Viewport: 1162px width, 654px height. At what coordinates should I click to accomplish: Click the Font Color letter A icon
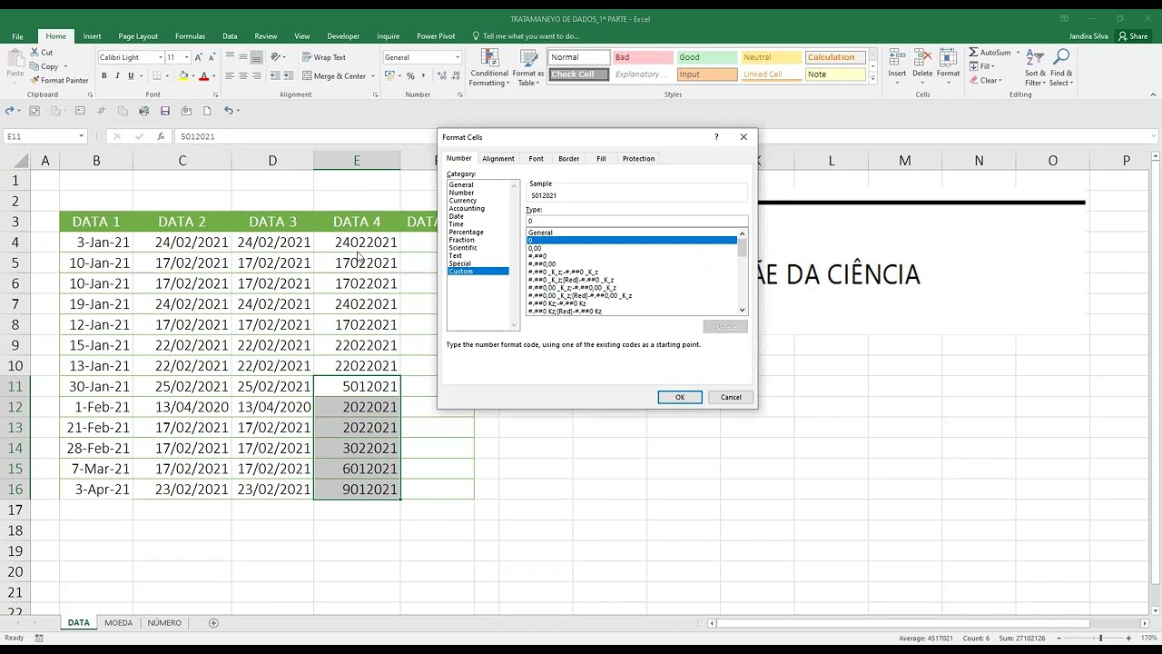point(204,76)
